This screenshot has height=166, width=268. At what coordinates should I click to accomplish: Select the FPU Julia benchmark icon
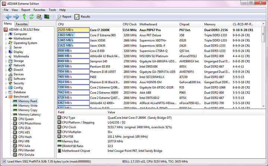(x=15, y=146)
